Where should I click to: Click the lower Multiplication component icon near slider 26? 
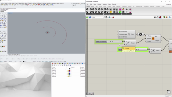(154, 51)
